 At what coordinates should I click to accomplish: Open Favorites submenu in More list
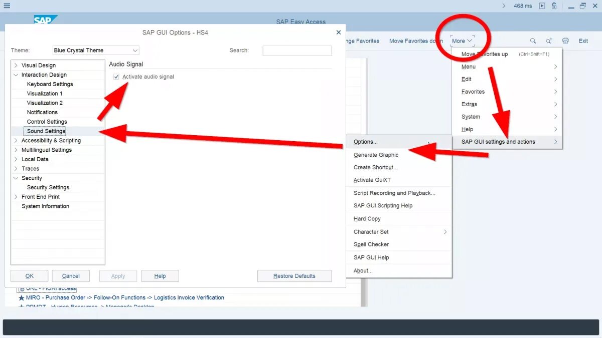click(x=507, y=92)
